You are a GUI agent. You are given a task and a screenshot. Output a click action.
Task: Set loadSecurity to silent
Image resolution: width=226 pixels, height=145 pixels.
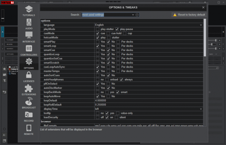116,118
